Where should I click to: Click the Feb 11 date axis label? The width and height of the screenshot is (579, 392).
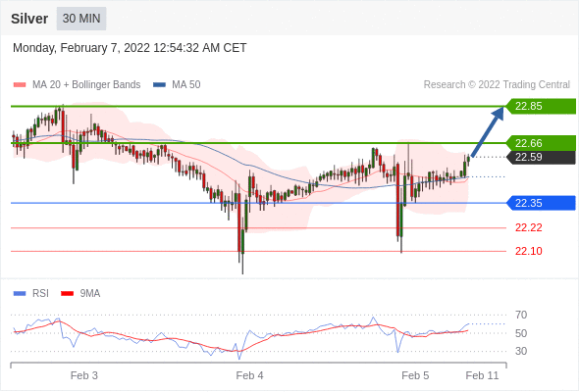pyautogui.click(x=482, y=375)
